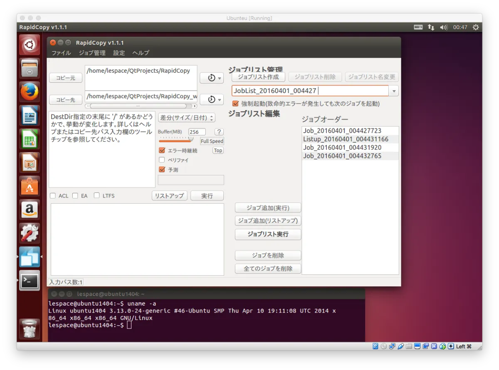
Task: Open the ヘルプ menu
Action: (141, 53)
